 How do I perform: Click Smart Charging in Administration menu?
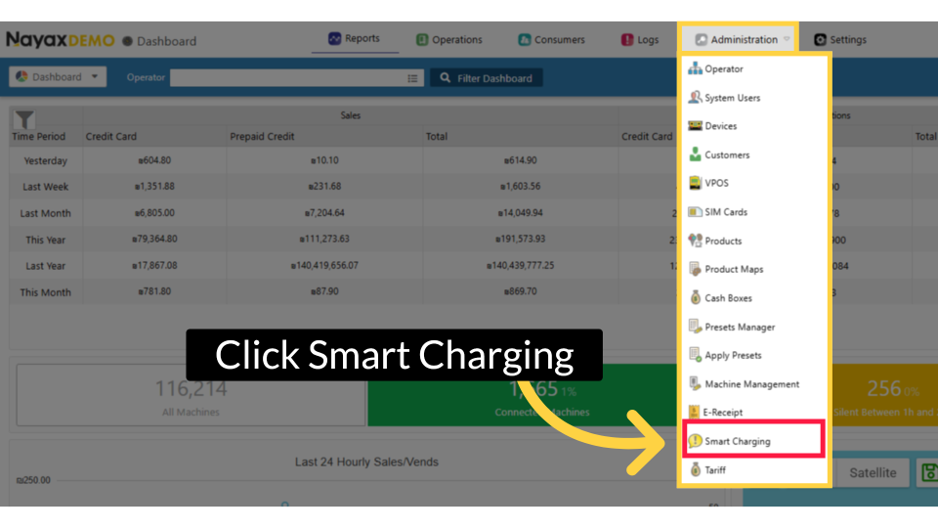753,441
